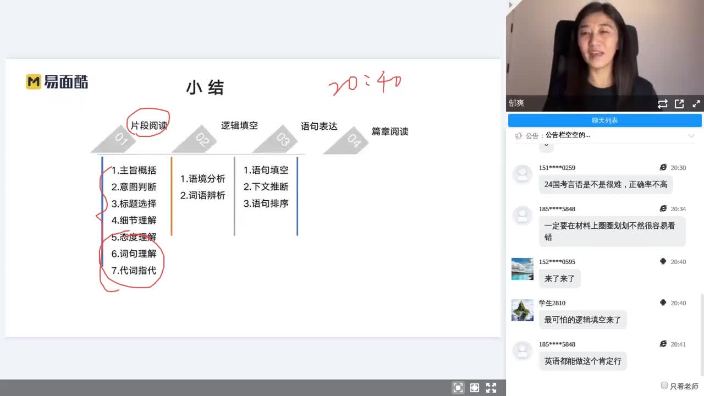Click slide heading 篇章阅读
This screenshot has height=396, width=704.
[x=390, y=131]
